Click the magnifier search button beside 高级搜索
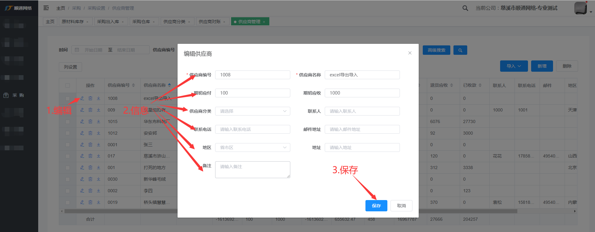This screenshot has width=595, height=232. click(x=460, y=50)
